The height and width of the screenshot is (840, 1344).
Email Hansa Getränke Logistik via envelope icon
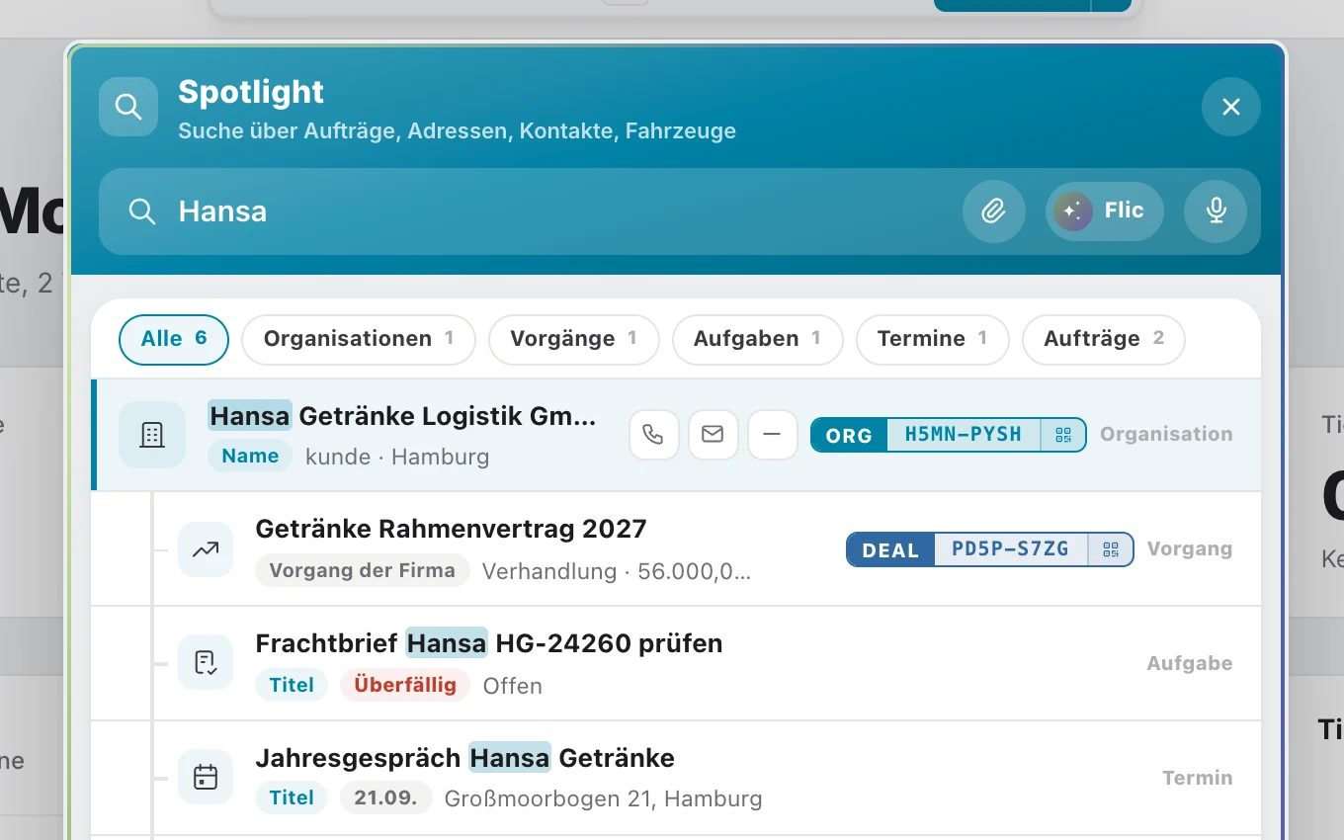pos(713,435)
